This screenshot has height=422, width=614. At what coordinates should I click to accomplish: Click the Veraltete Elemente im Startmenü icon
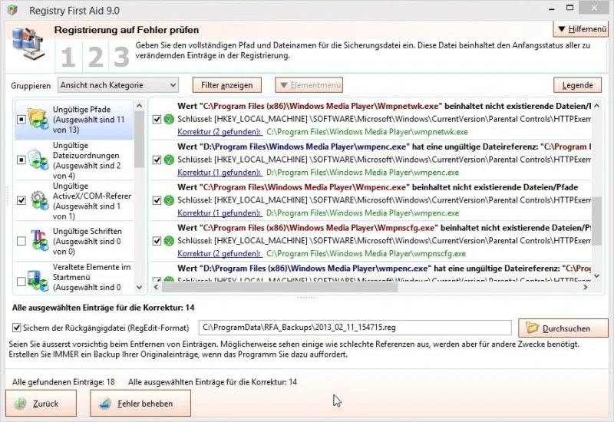point(38,280)
